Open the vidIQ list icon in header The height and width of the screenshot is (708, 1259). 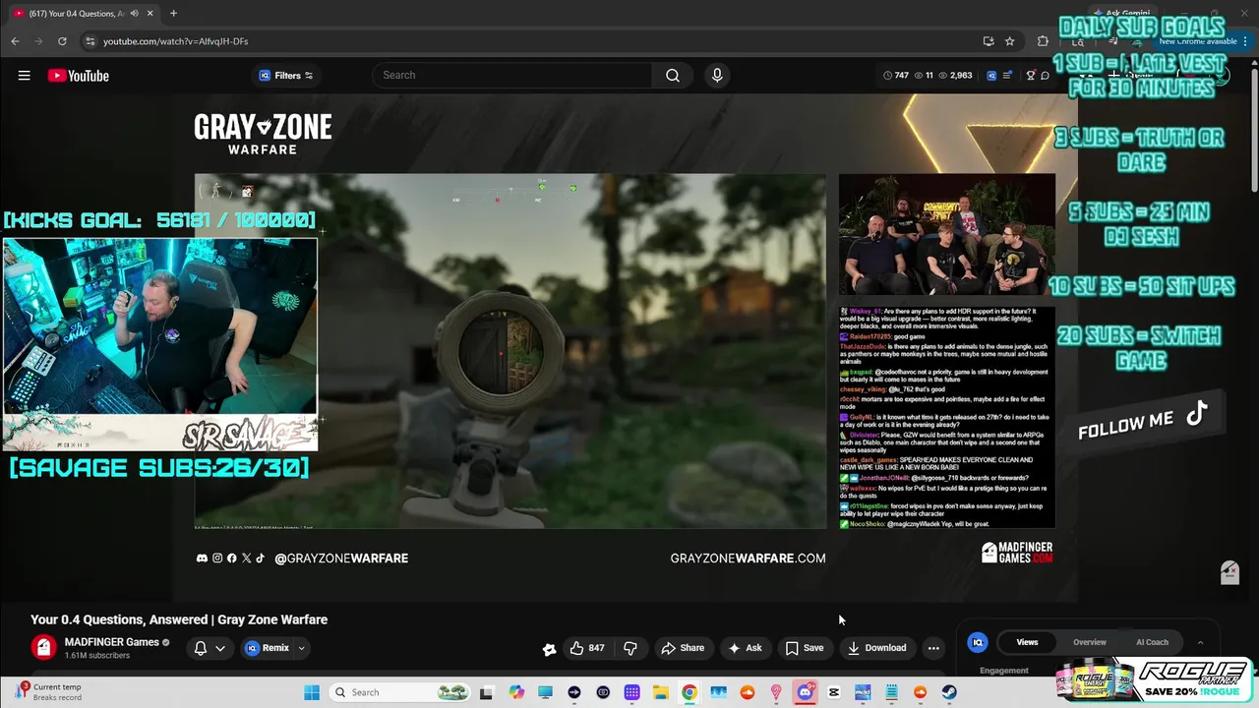point(1006,76)
